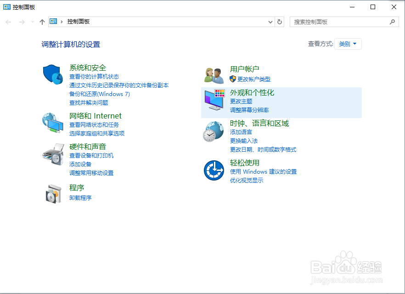The height and width of the screenshot is (294, 405).
Task: Open 硬件和声音 category heading
Action: [x=88, y=147]
